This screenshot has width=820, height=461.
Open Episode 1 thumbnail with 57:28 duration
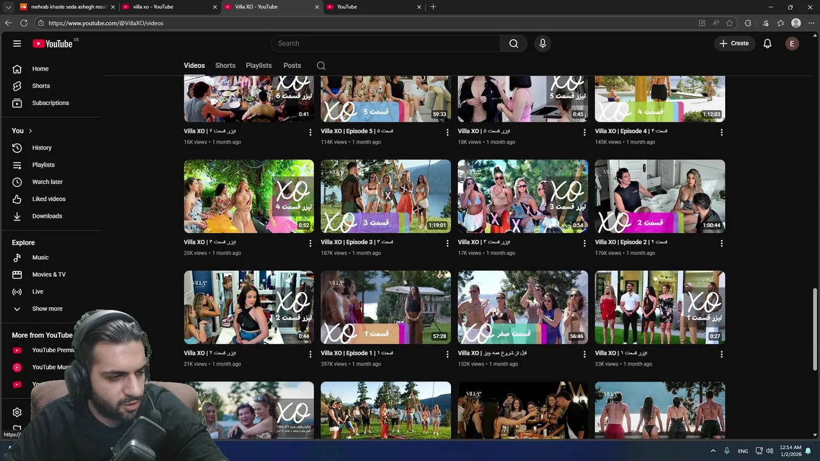pyautogui.click(x=386, y=307)
